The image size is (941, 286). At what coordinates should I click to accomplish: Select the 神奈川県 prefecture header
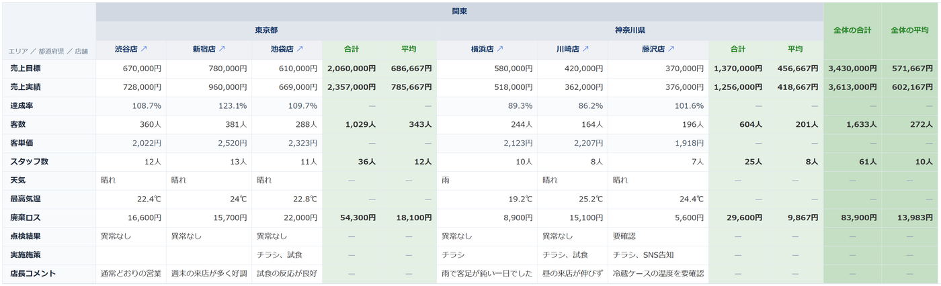[x=630, y=30]
